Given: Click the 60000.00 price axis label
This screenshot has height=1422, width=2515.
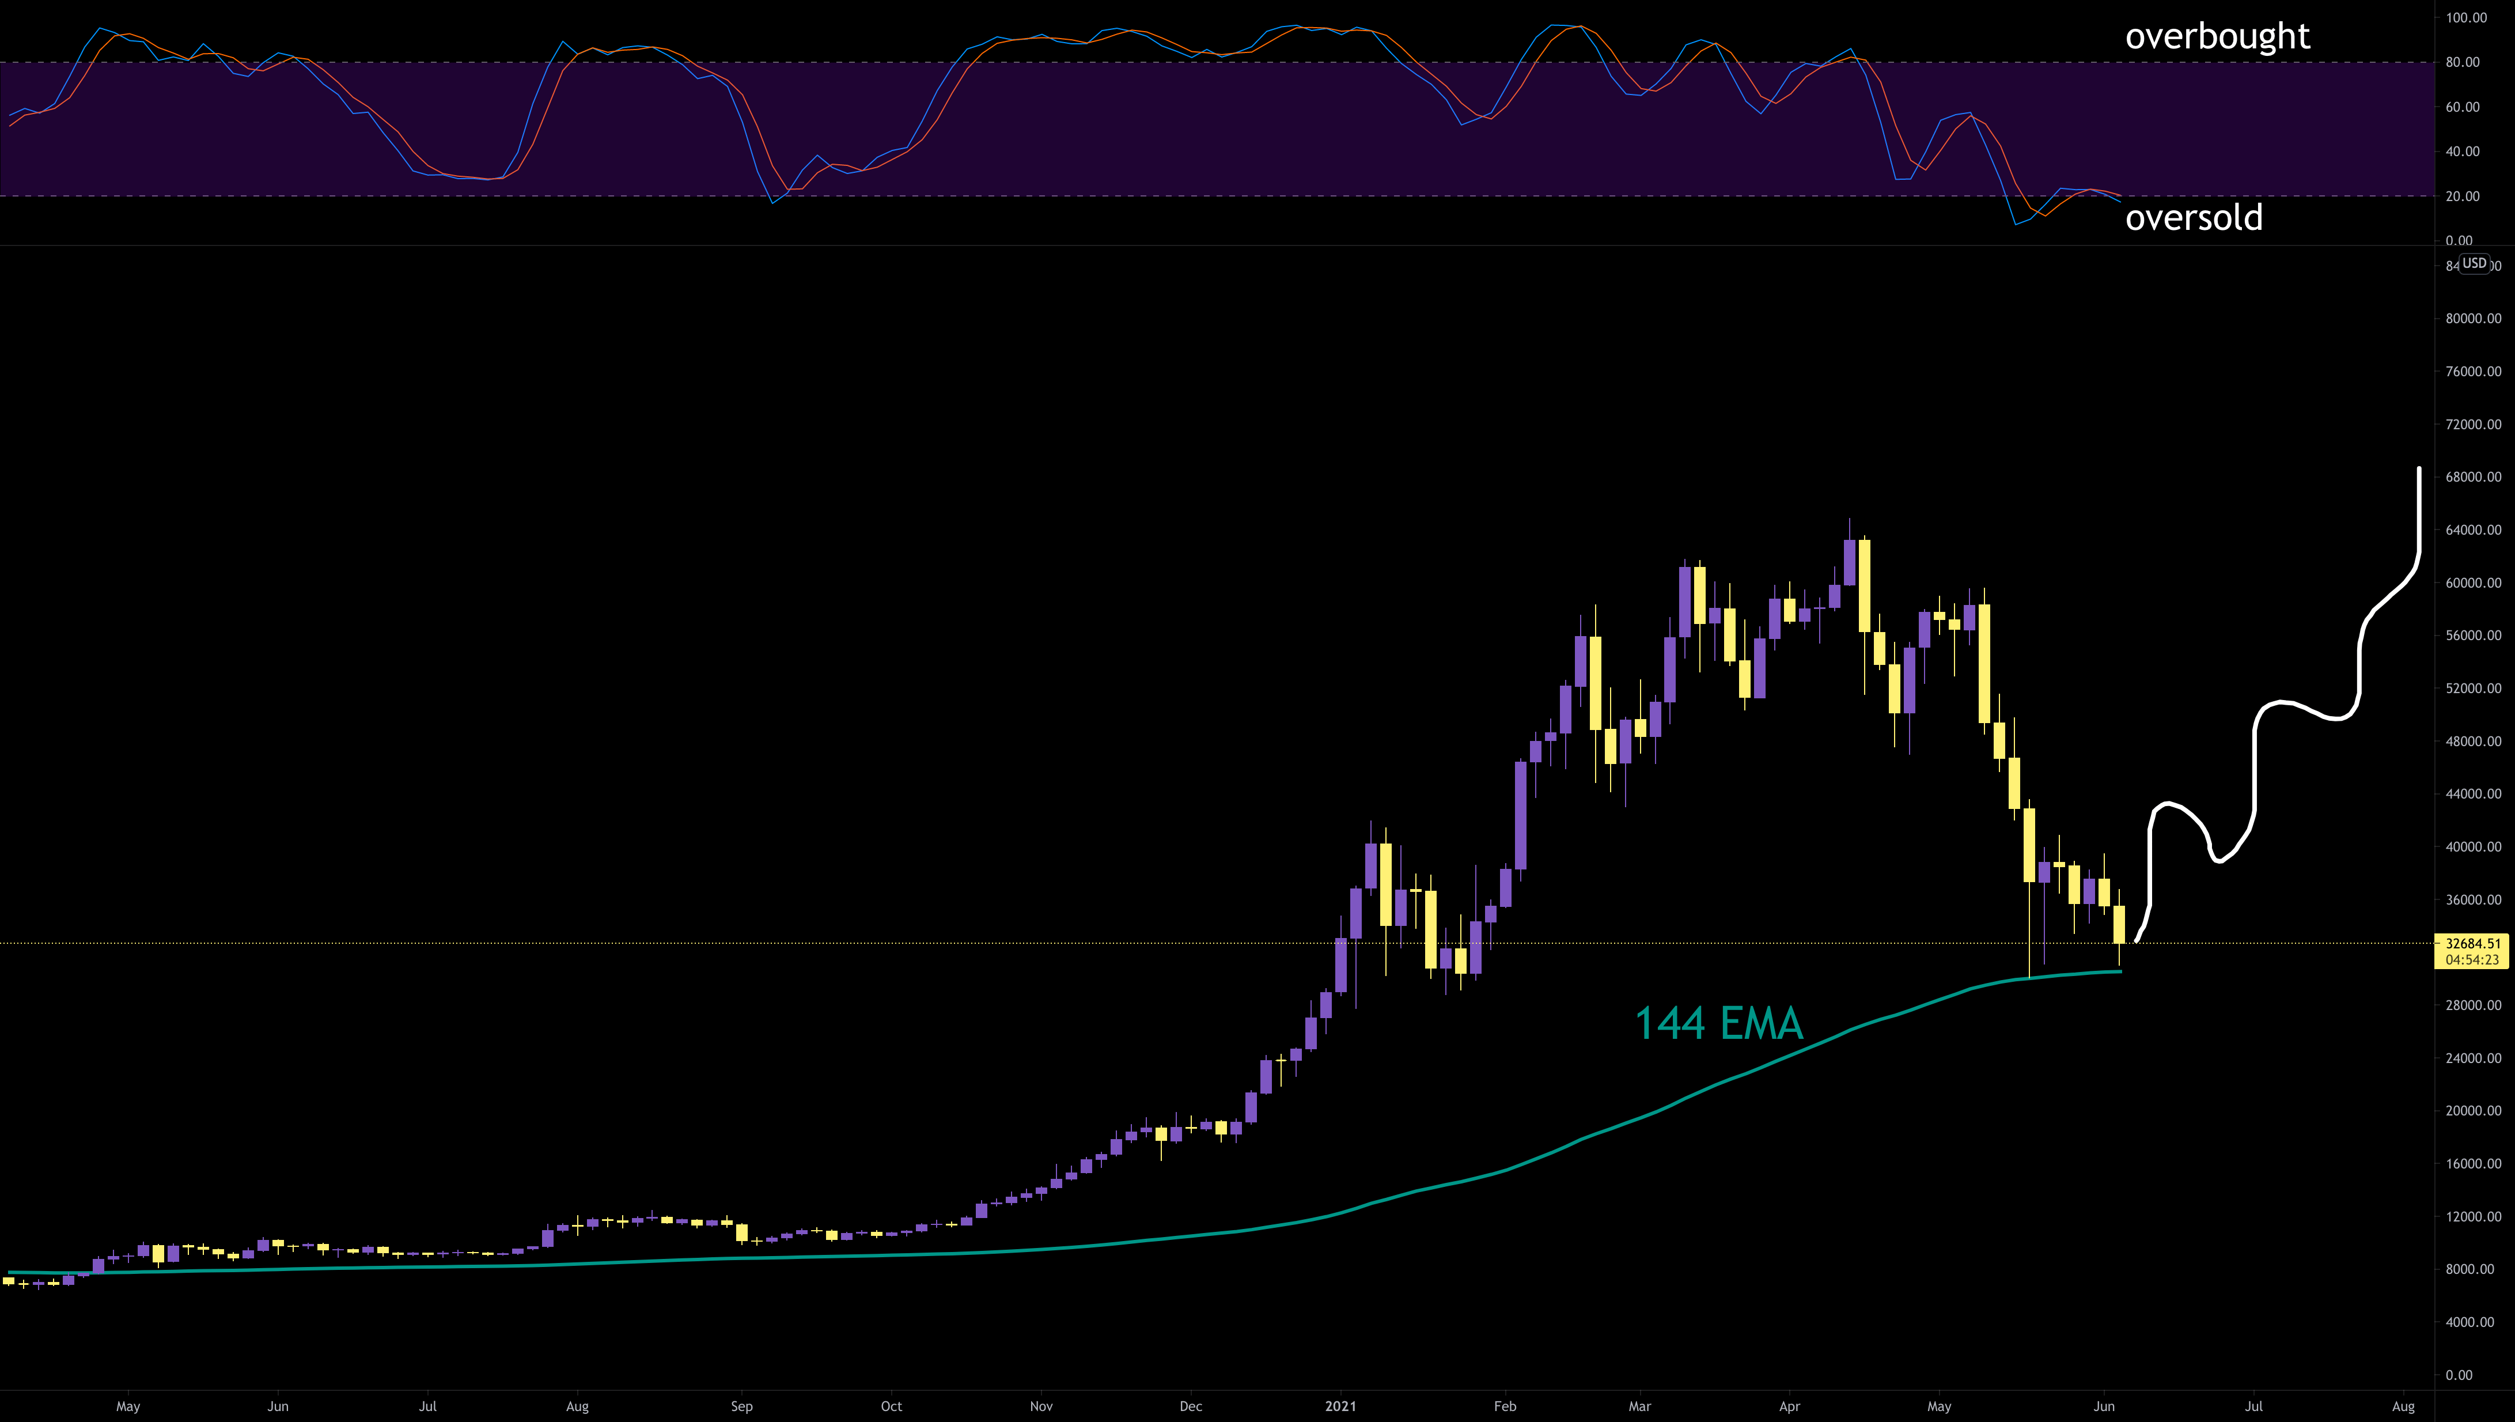Looking at the screenshot, I should pos(2473,582).
